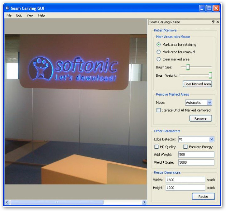Close the Seam Carving GUI window
The image size is (226, 211).
point(216,8)
